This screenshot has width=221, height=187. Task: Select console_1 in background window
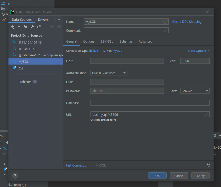19,185
